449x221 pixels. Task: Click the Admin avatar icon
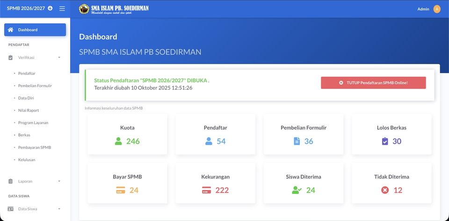437,9
